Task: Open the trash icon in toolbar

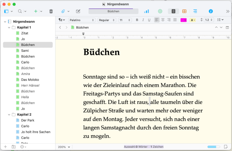Action: pos(51,11)
